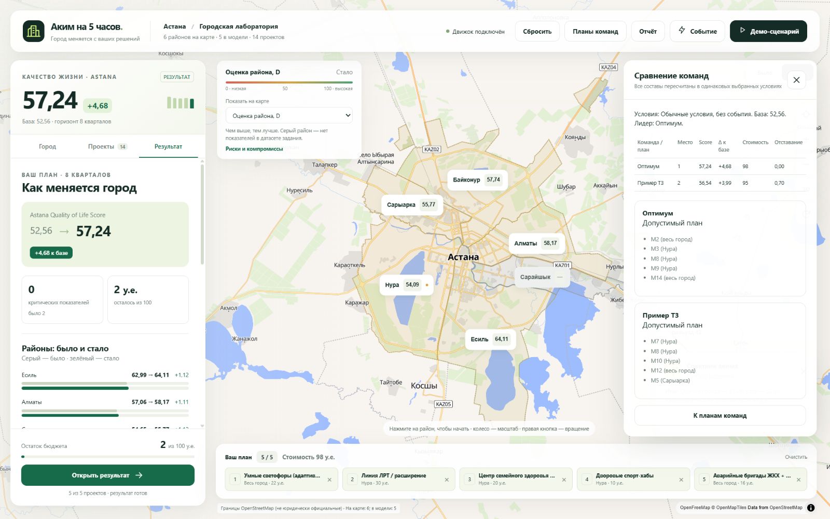The image size is (830, 519).
Task: Open the Оценка района, D dropdown
Action: (289, 116)
